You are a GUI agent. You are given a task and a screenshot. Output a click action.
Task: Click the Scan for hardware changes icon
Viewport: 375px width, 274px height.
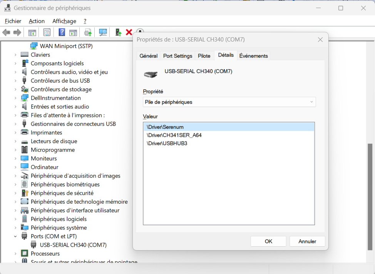[102, 32]
